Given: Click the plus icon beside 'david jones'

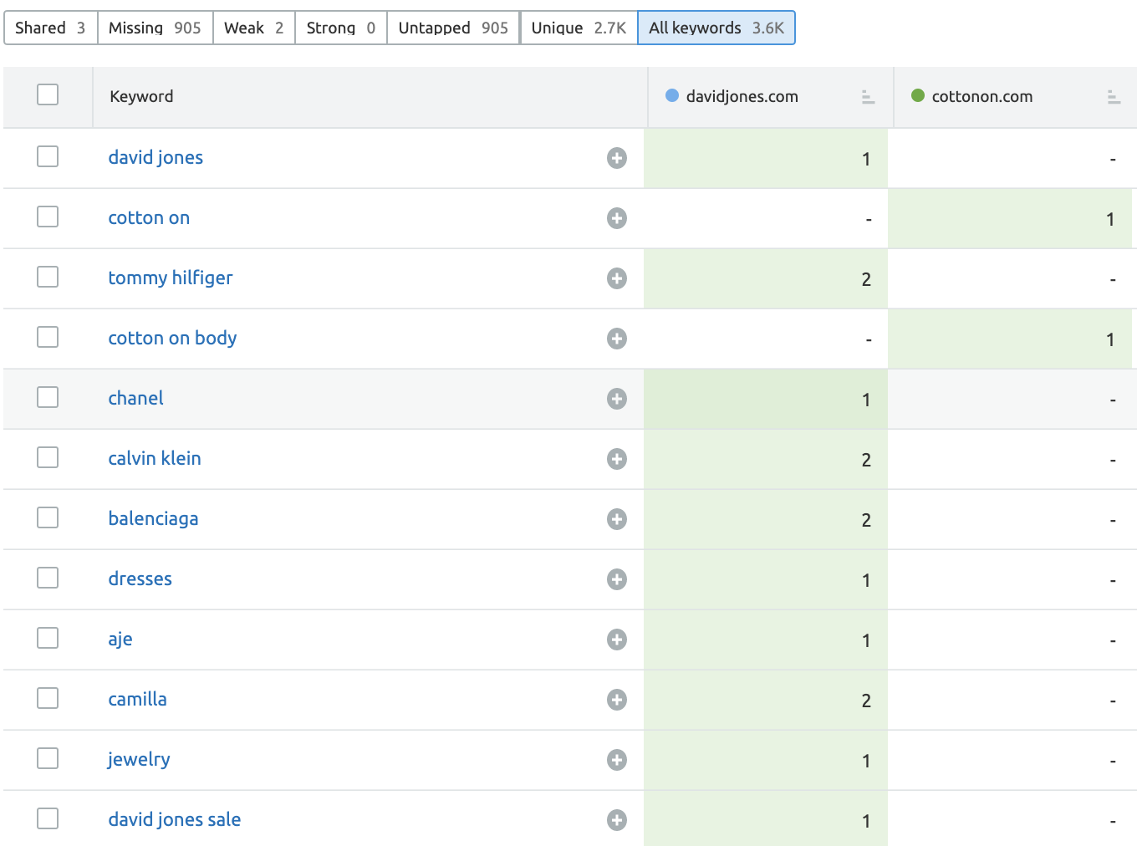Looking at the screenshot, I should point(617,158).
